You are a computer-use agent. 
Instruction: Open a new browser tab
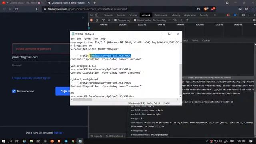[95, 3]
